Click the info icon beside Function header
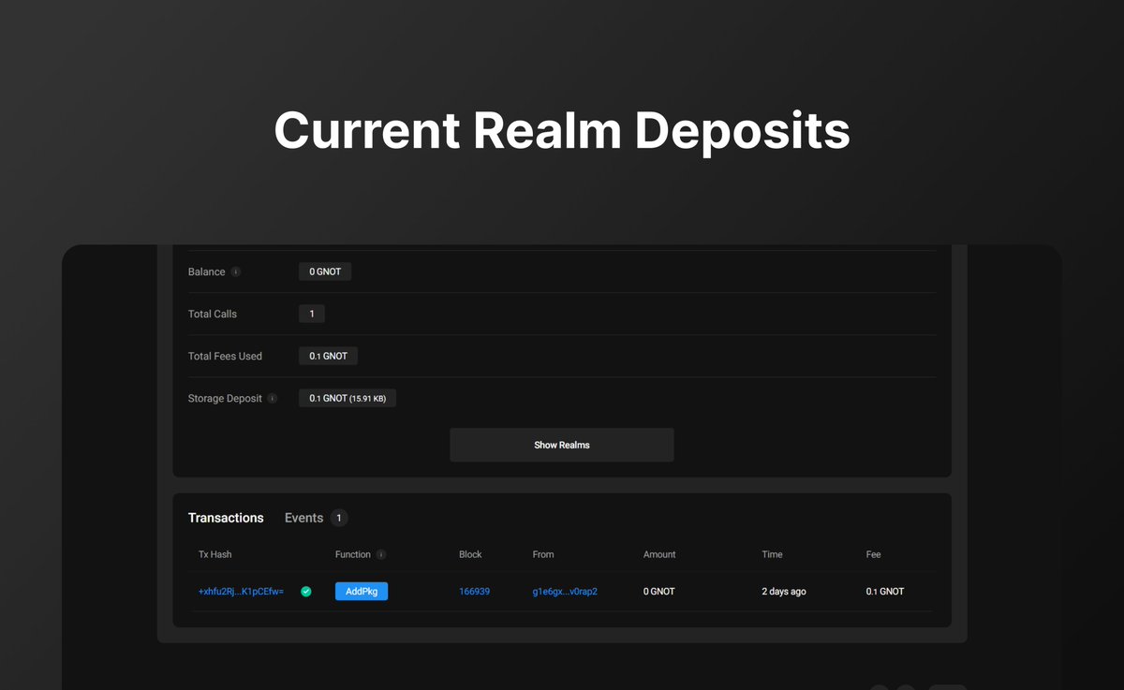The width and height of the screenshot is (1124, 690). [x=381, y=554]
